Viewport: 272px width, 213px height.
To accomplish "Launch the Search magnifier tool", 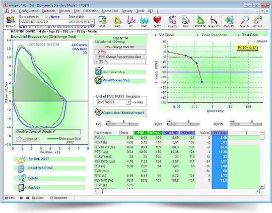I will coord(244,22).
